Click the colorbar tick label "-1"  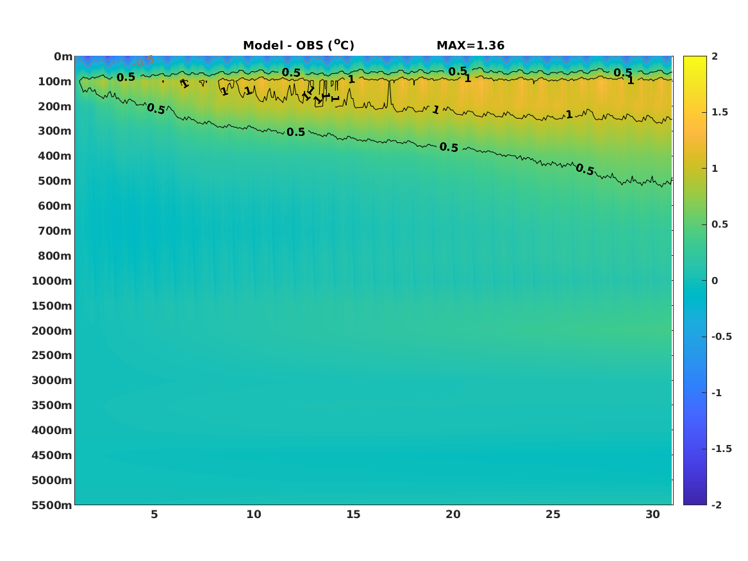click(717, 392)
